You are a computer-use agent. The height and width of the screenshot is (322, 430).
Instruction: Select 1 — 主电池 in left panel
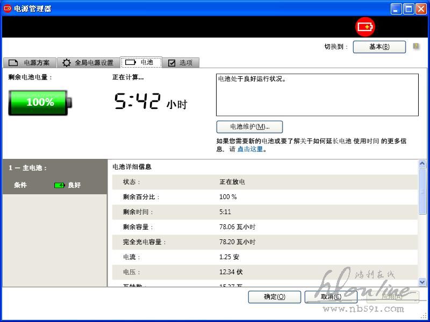(x=28, y=168)
